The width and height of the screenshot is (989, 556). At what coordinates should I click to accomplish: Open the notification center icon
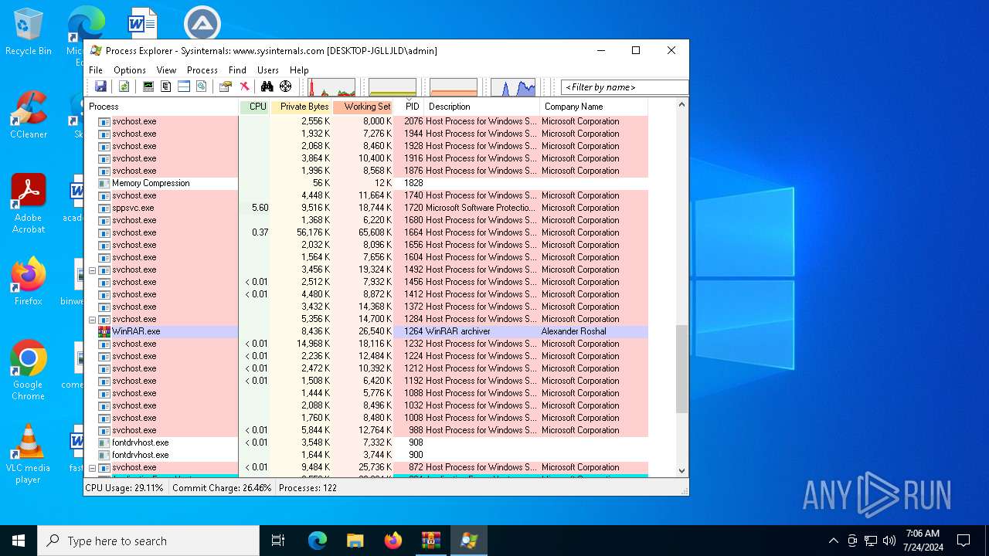[964, 541]
